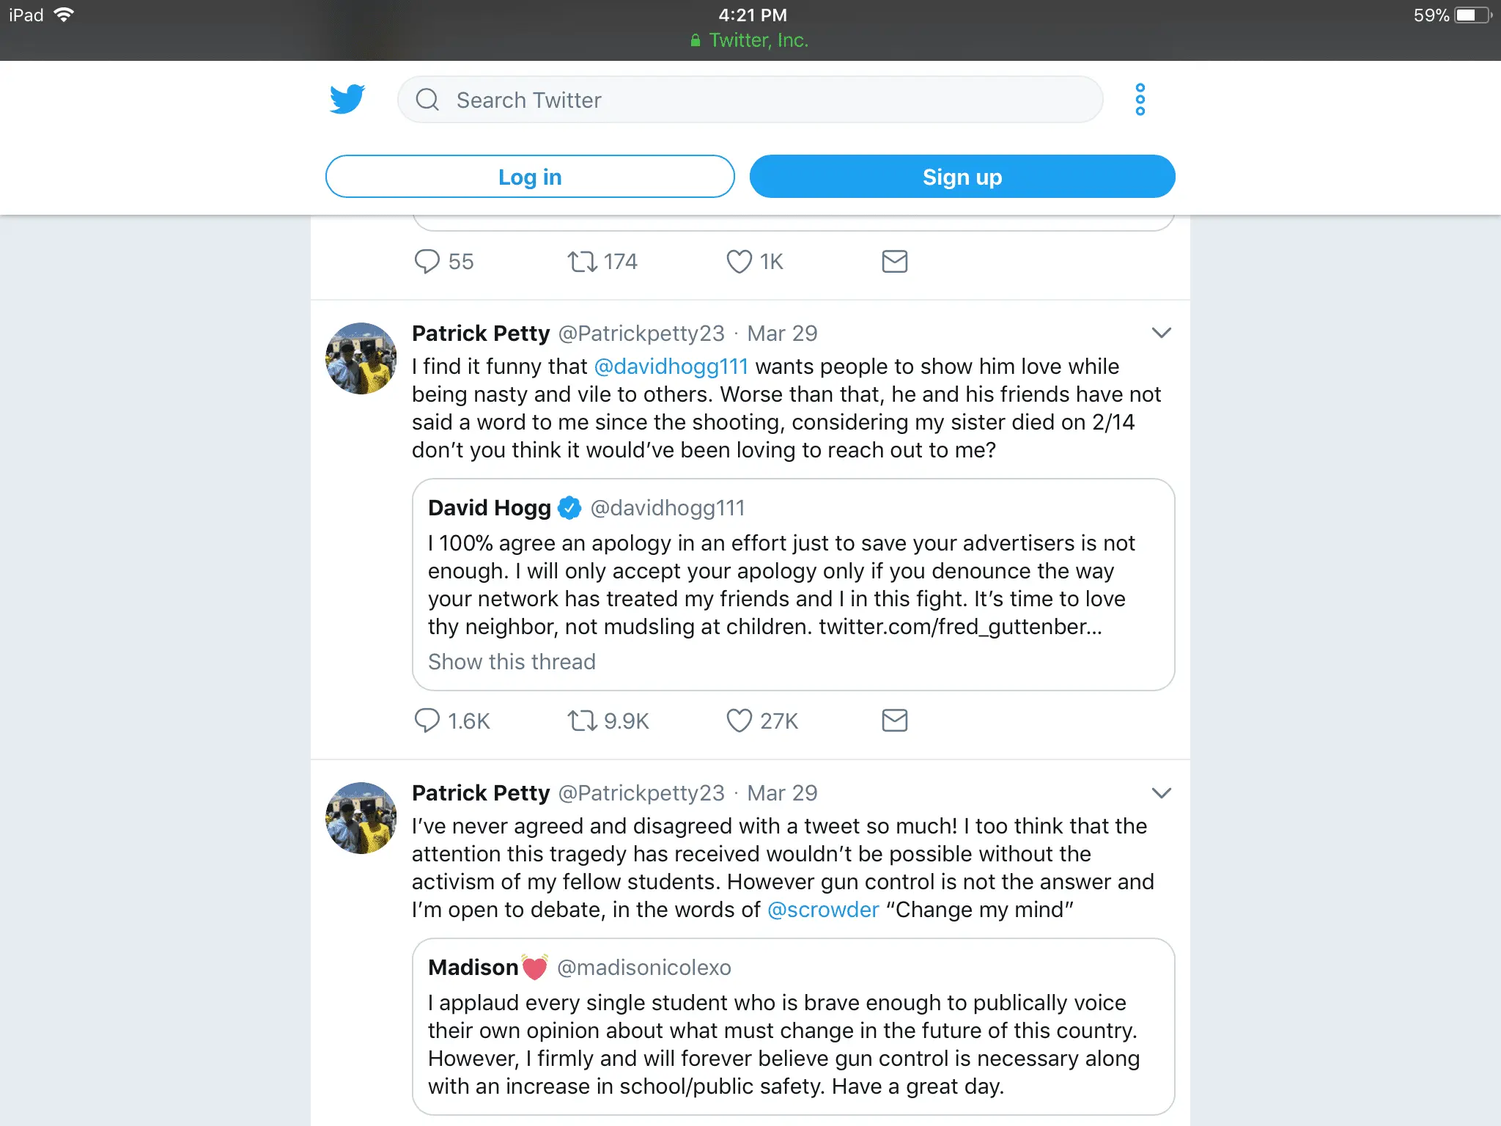Open Patrick Petty's avatar on first tweet

pos(361,358)
